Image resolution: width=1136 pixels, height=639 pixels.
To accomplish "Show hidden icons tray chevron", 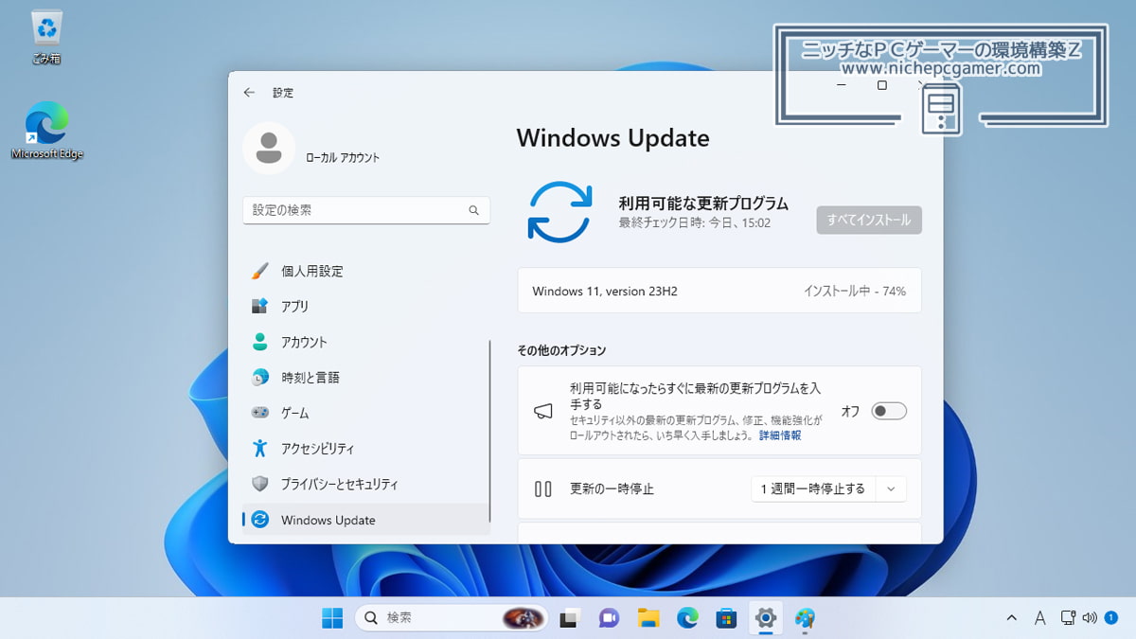I will [x=1011, y=618].
